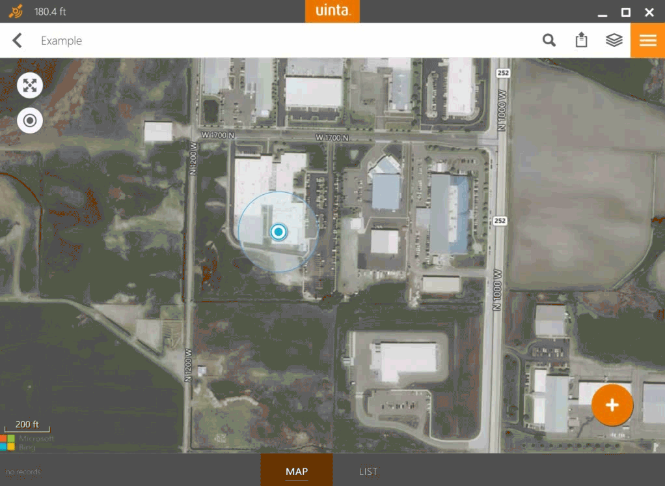This screenshot has width=665, height=486.
Task: Open the orange hamburger menu
Action: [x=647, y=40]
